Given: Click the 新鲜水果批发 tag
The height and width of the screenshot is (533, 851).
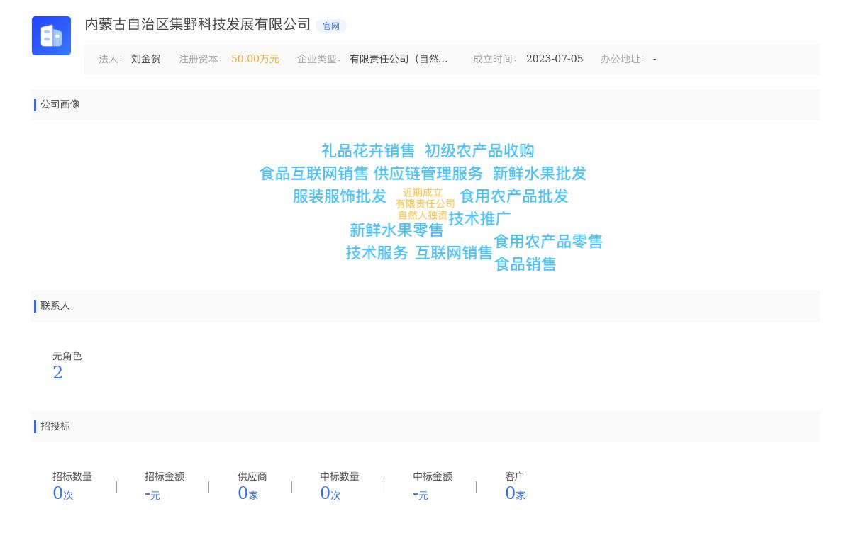Looking at the screenshot, I should click(539, 174).
